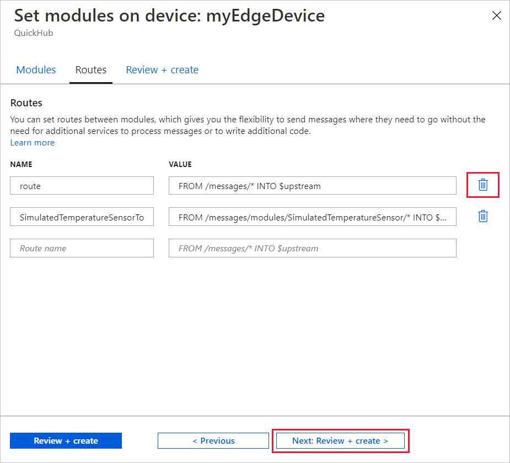Click Next: Review + create
510x463 pixels.
pyautogui.click(x=340, y=441)
